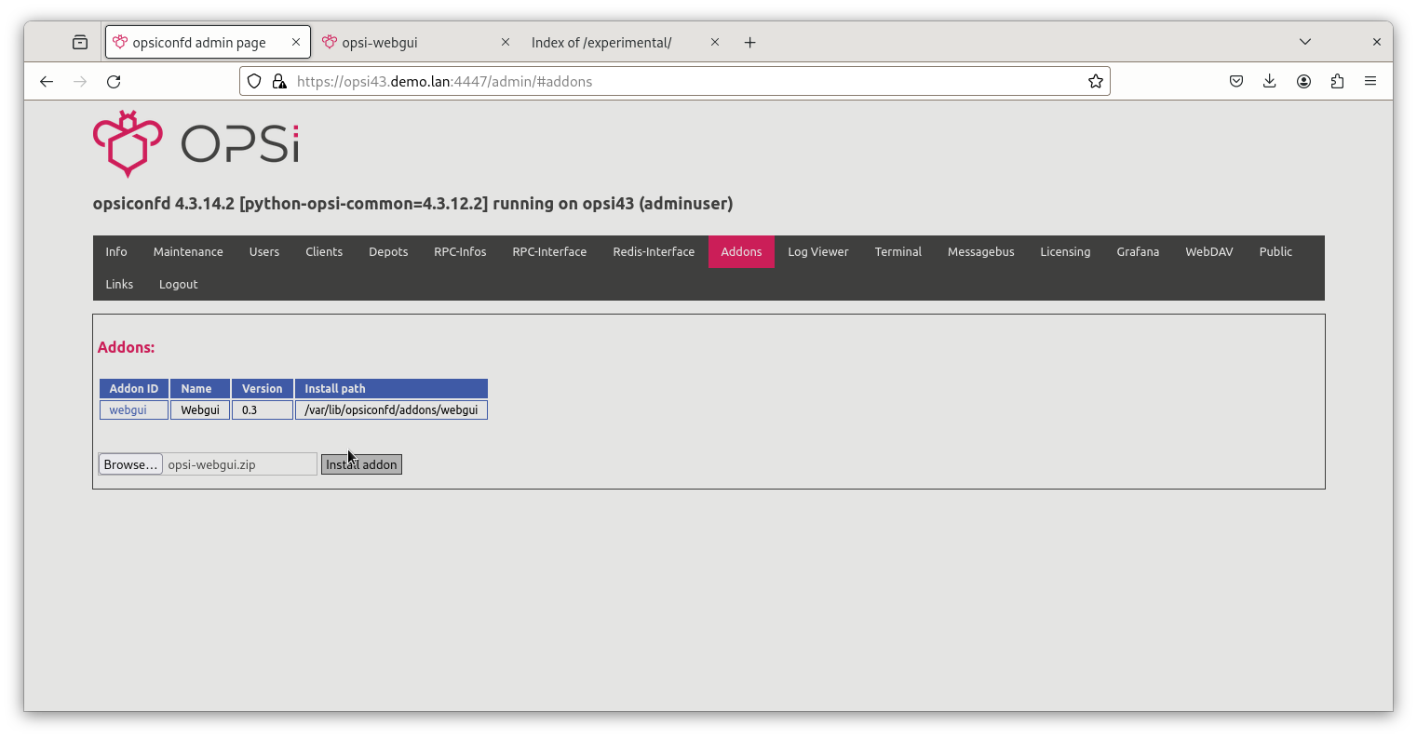This screenshot has width=1417, height=738.
Task: Click the Addons: heading
Action: tap(126, 347)
